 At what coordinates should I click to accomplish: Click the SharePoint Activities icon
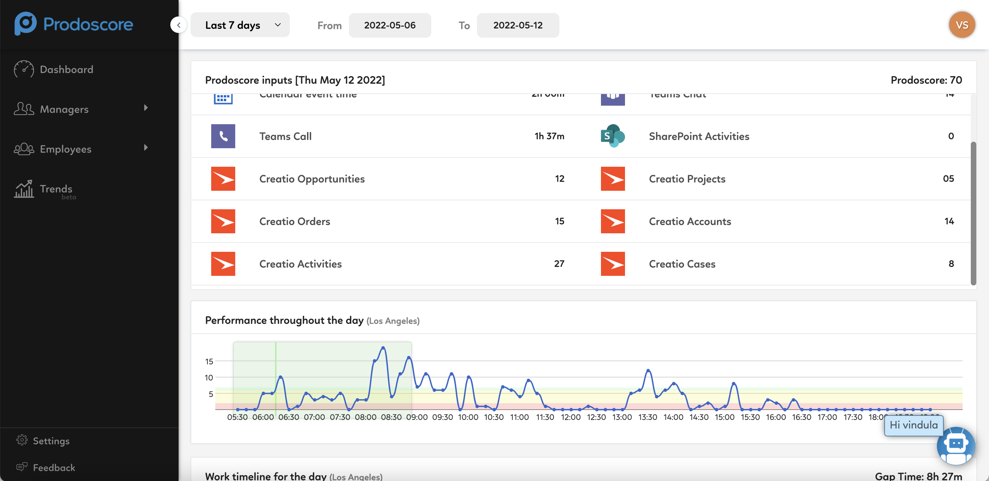point(612,136)
